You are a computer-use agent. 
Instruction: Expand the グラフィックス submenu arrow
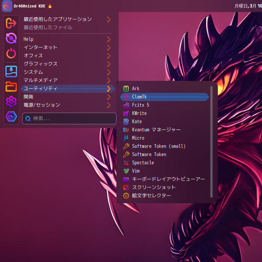click(x=109, y=64)
